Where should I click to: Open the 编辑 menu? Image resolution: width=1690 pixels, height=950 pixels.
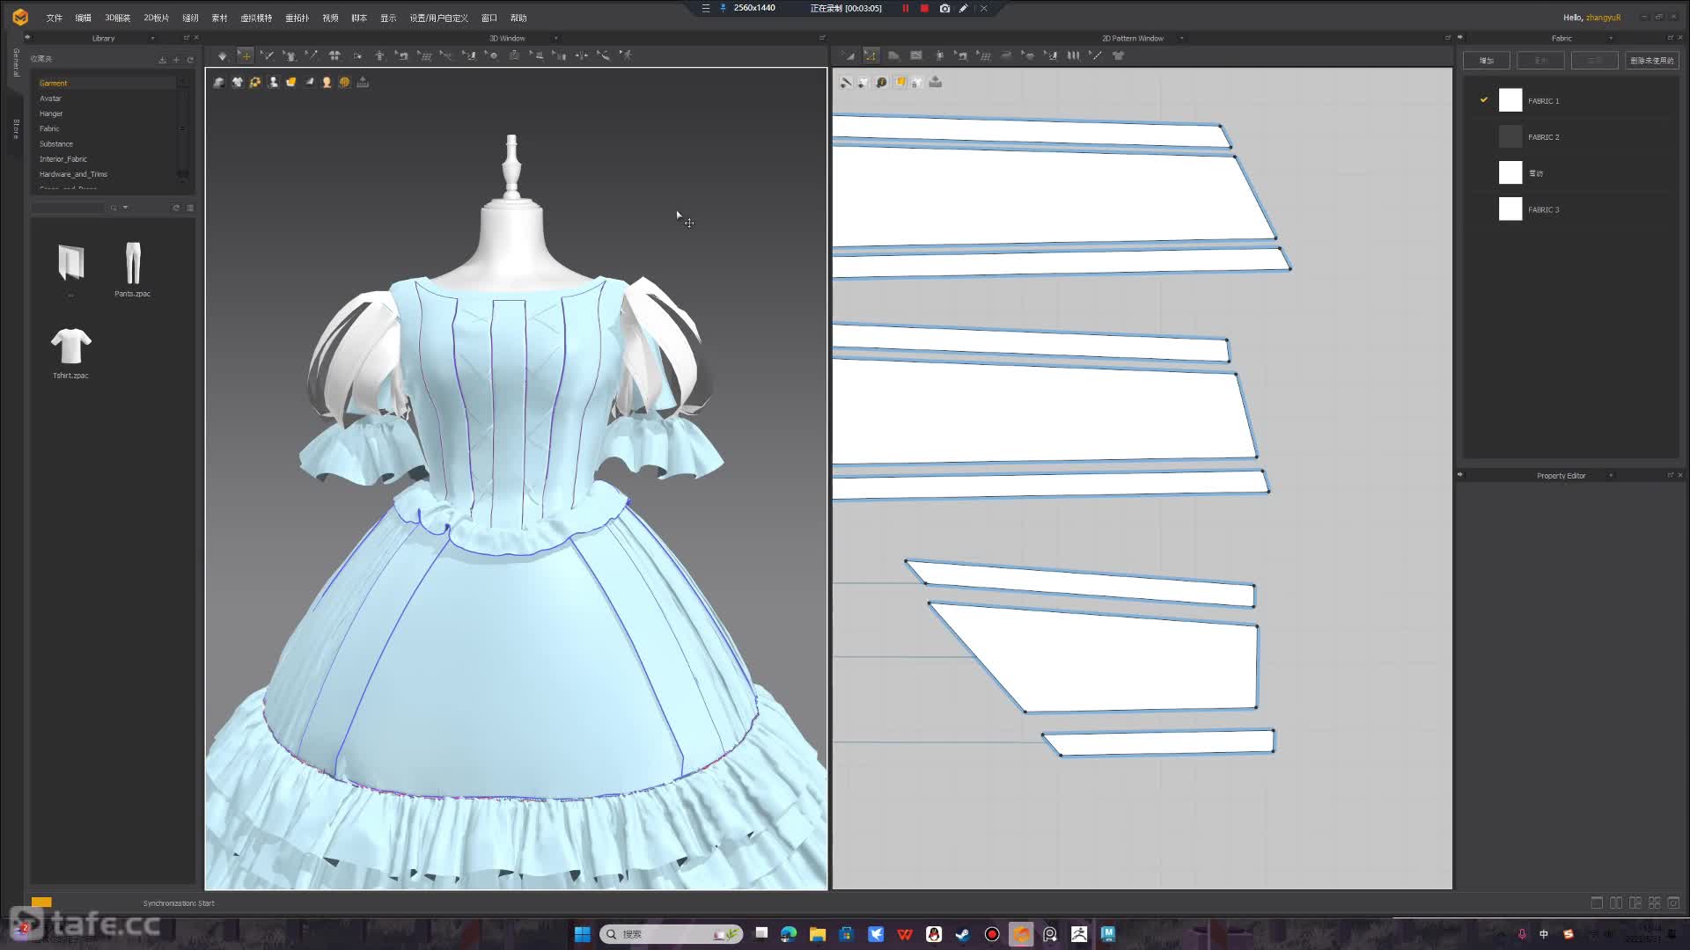(x=84, y=18)
